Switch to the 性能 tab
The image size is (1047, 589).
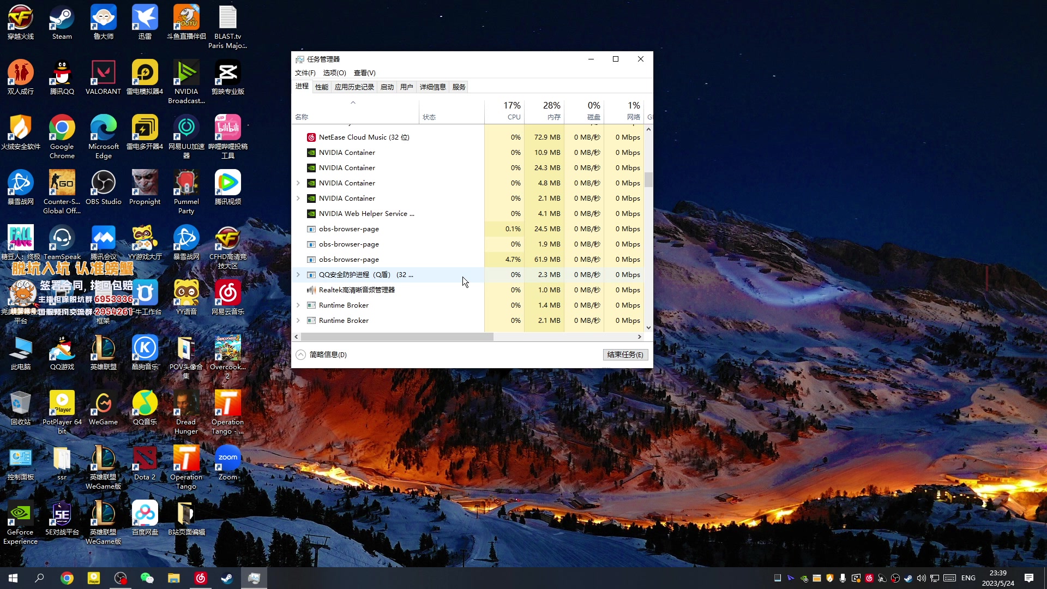pos(322,87)
